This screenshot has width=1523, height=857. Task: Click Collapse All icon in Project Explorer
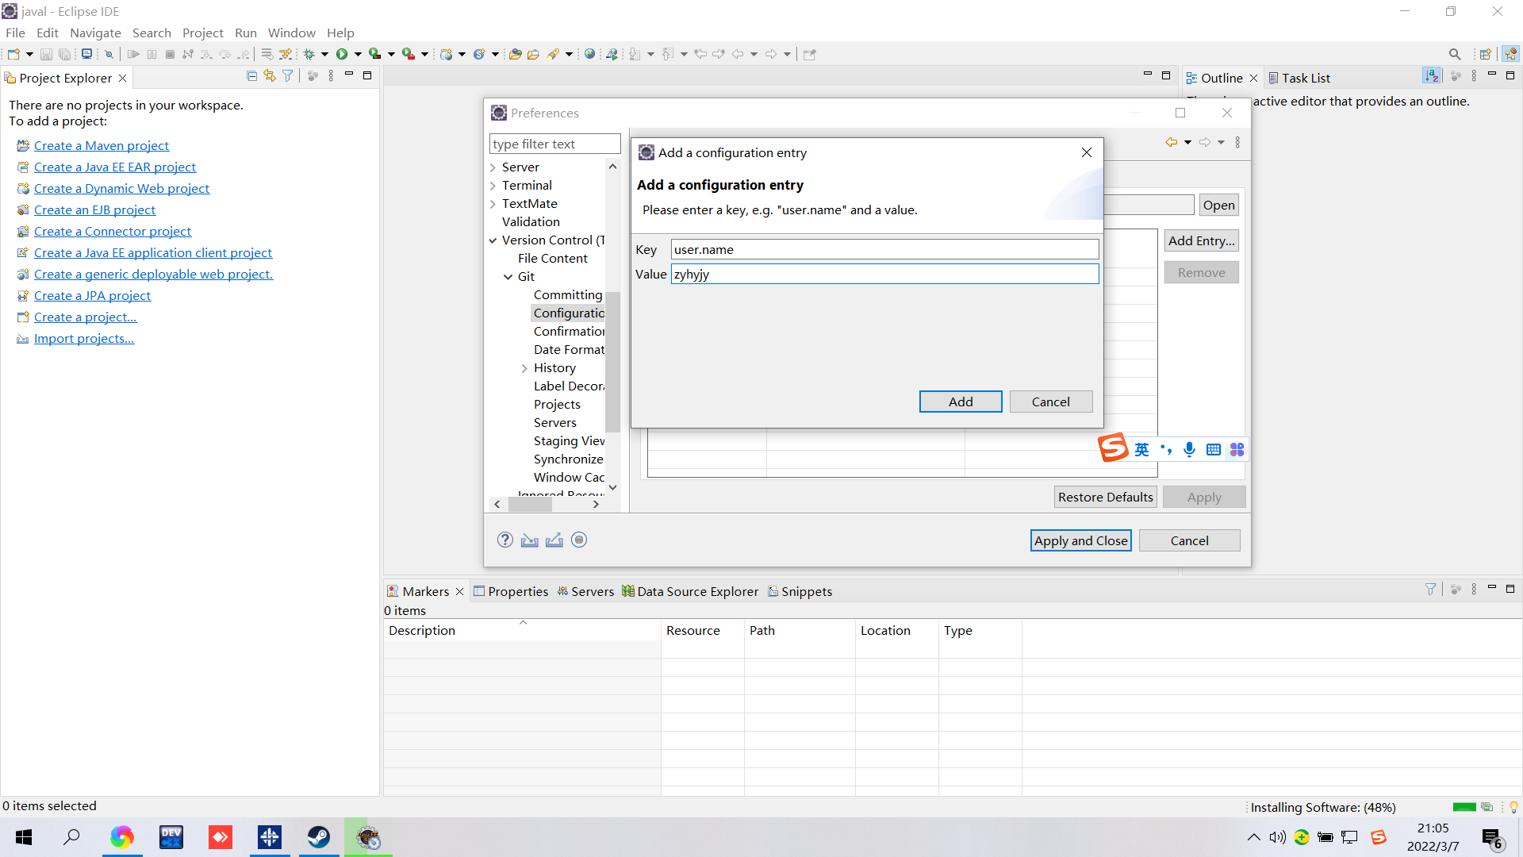point(251,76)
